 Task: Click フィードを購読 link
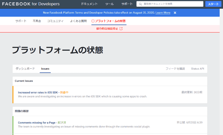(175, 69)
